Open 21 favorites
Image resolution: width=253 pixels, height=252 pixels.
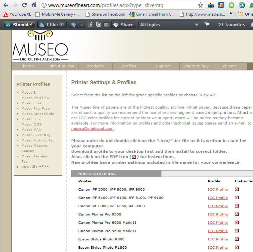[231, 25]
